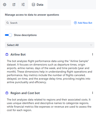Open Airline Bot three-dot menu
The width and height of the screenshot is (96, 114).
click(x=93, y=54)
